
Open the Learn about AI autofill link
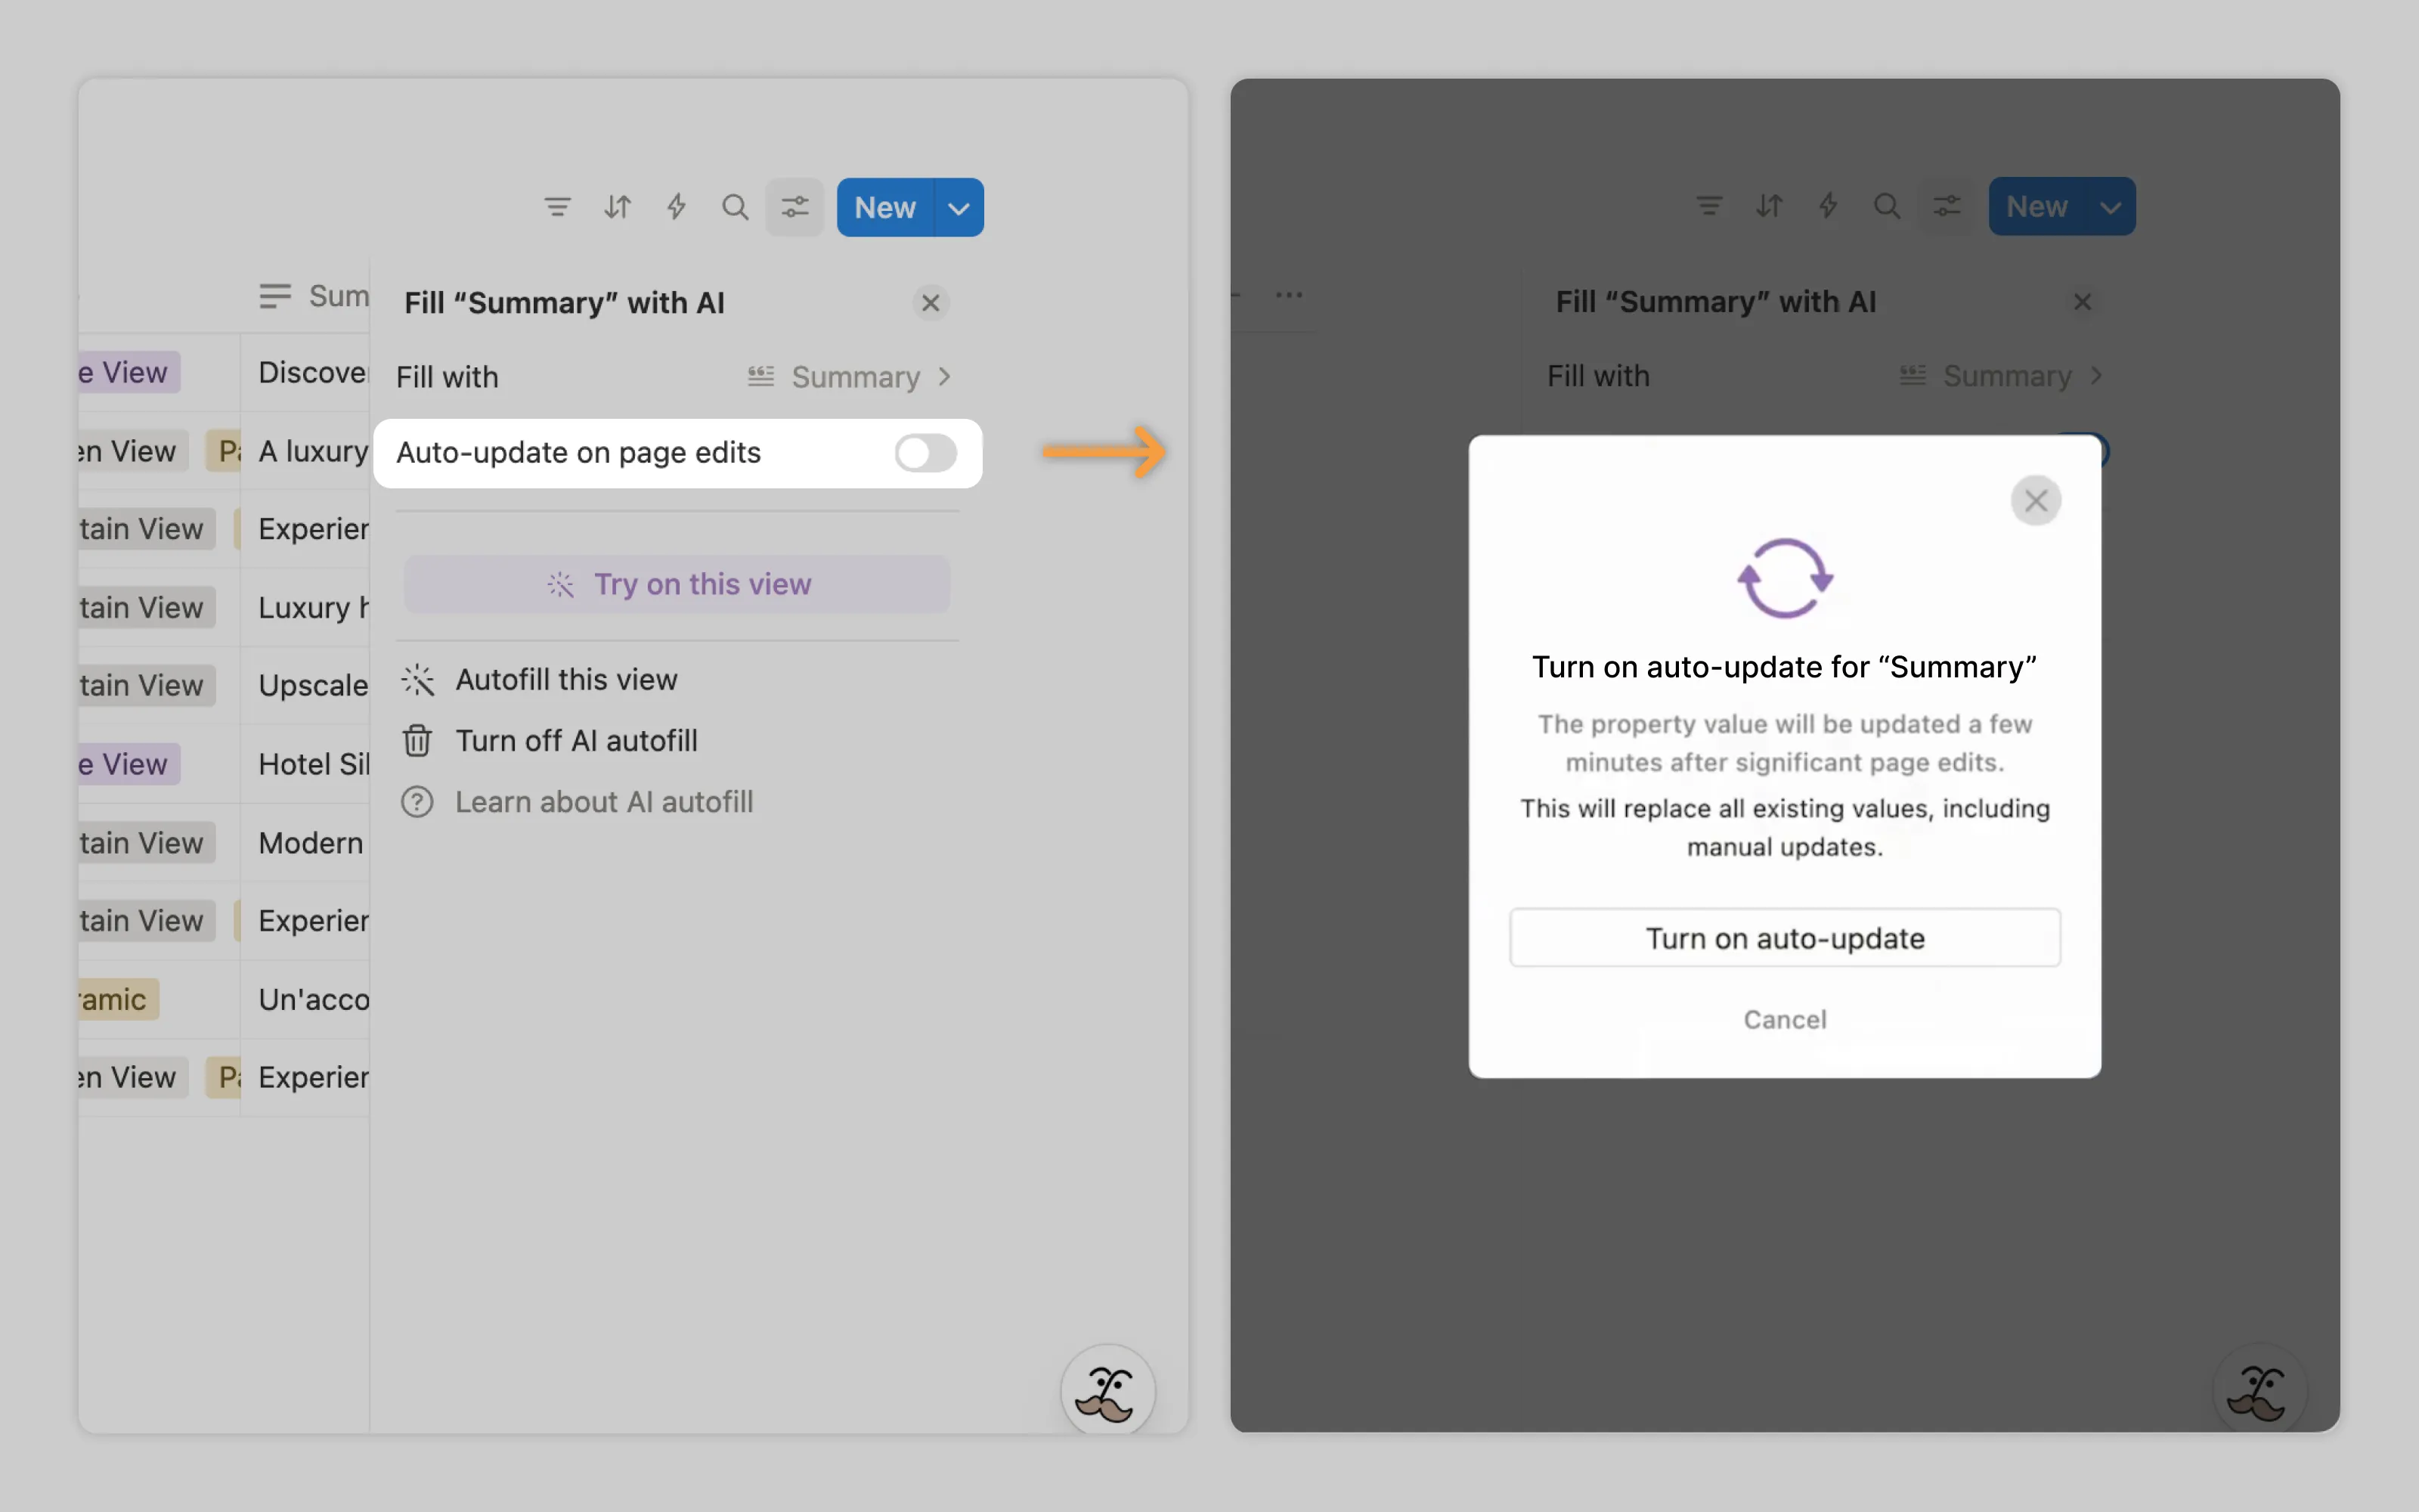click(604, 802)
